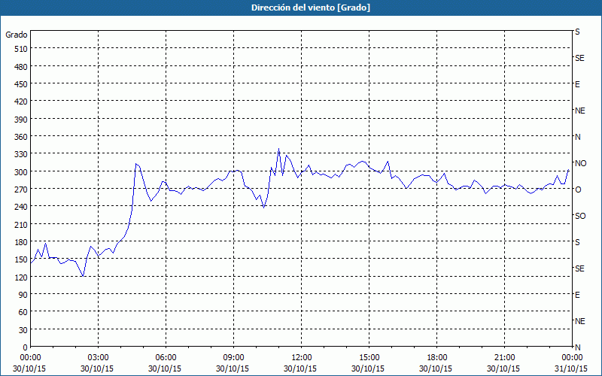
Task: Click the wind line's lowest dip at 120
Action: click(x=83, y=276)
